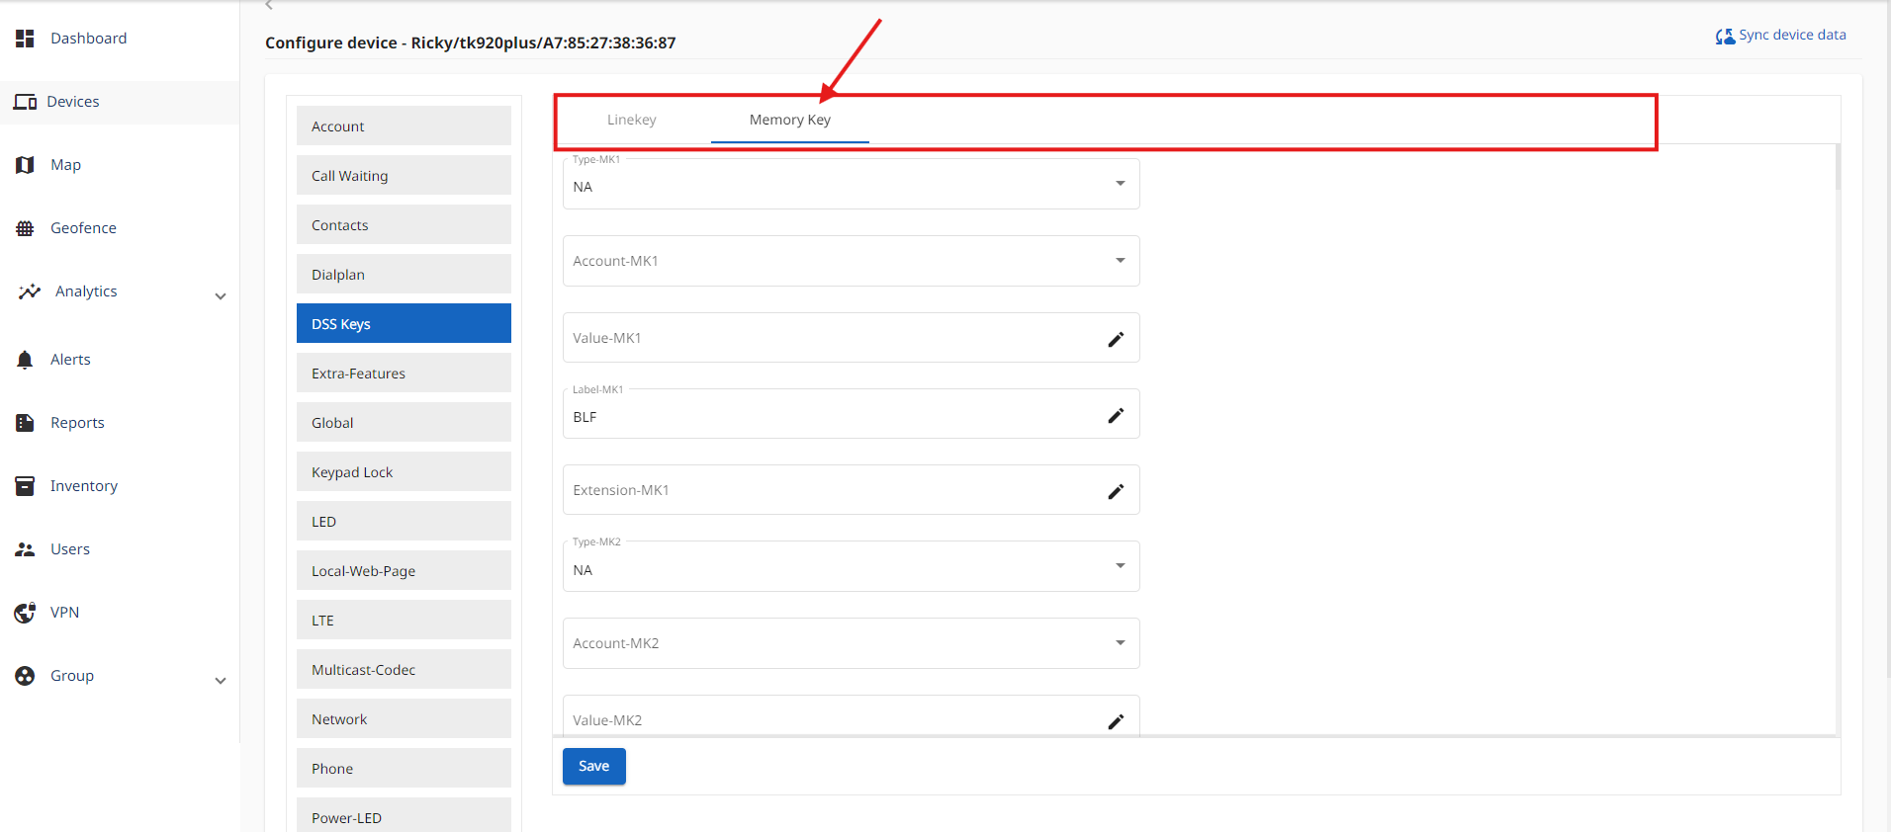Open Geofence via its grid icon
This screenshot has width=1891, height=832.
point(25,228)
